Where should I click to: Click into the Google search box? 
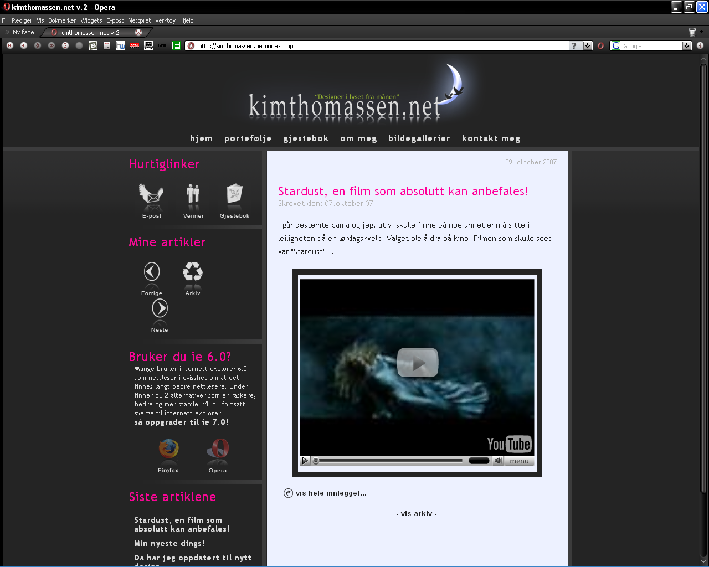click(651, 46)
